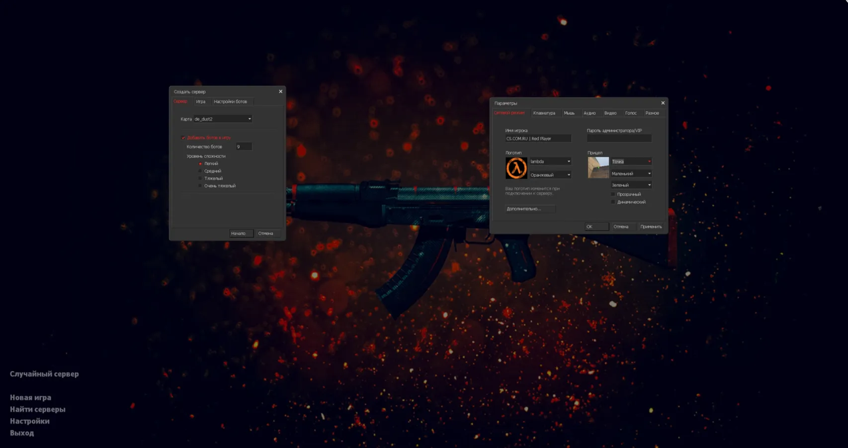Viewport: 848px width, 448px height.
Task: Open the Оранжевый logo color dropdown
Action: pyautogui.click(x=550, y=175)
